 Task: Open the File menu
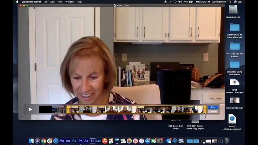point(46,2)
